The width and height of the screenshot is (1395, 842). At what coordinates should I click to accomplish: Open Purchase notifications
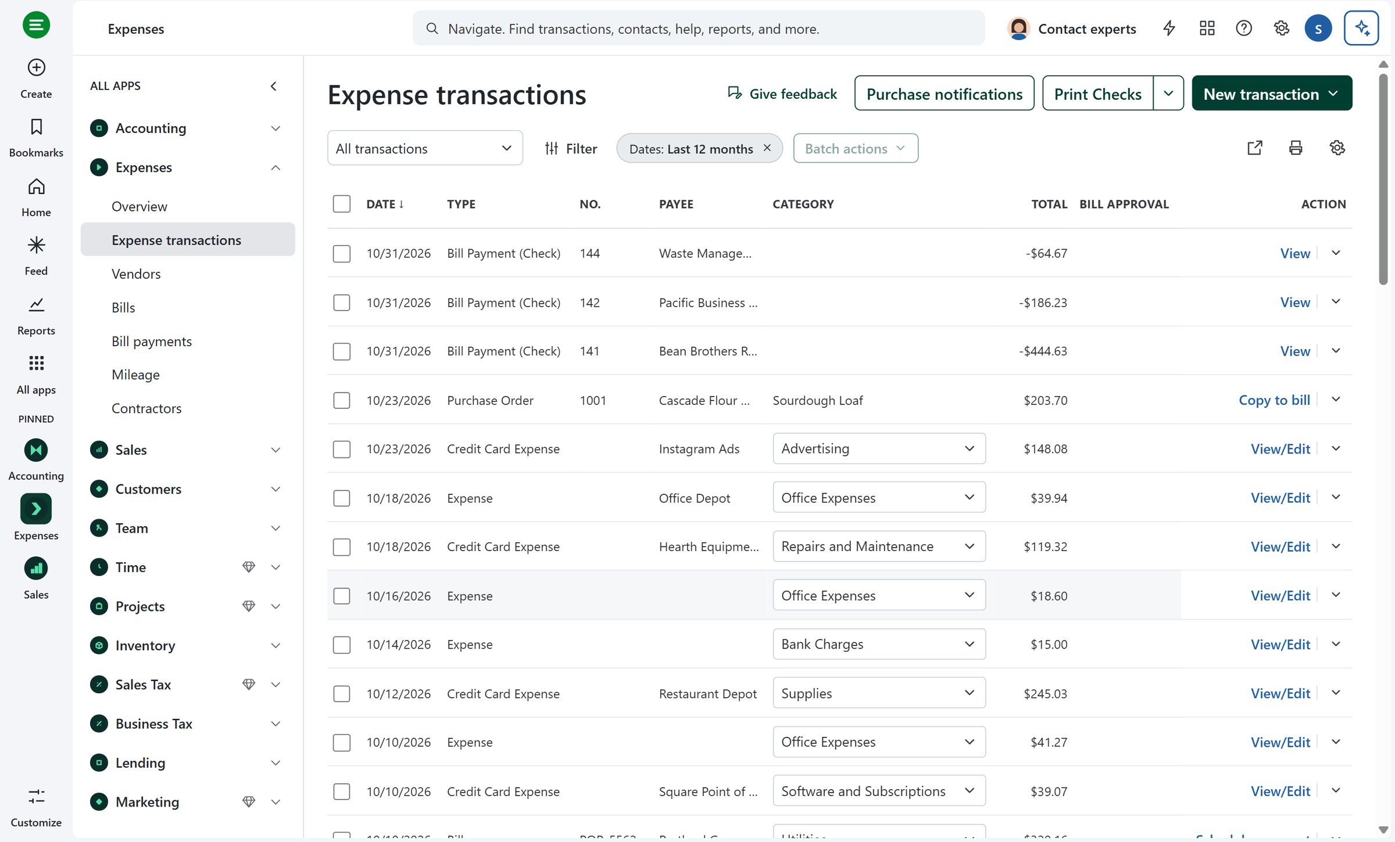coord(944,93)
